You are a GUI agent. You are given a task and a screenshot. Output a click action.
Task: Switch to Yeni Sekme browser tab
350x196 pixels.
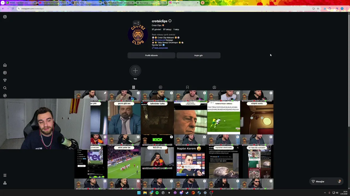(x=151, y=3)
